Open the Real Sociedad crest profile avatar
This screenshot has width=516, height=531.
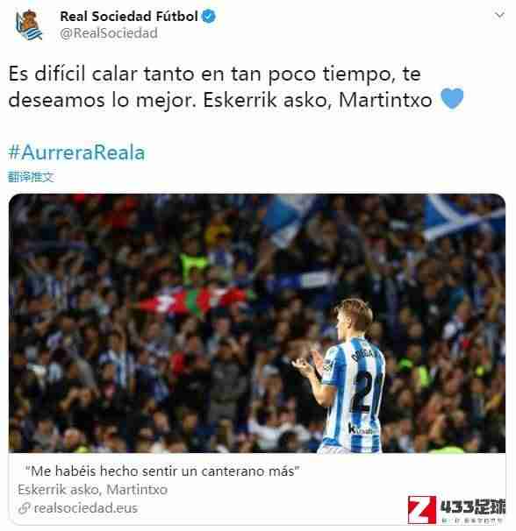(29, 25)
